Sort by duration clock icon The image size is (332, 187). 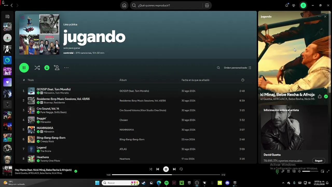point(243,80)
